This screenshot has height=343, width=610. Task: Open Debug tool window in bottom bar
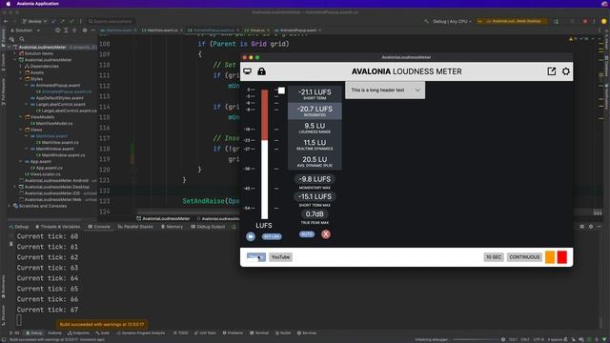pyautogui.click(x=34, y=333)
